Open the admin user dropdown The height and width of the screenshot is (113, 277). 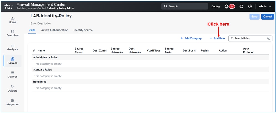(265, 6)
